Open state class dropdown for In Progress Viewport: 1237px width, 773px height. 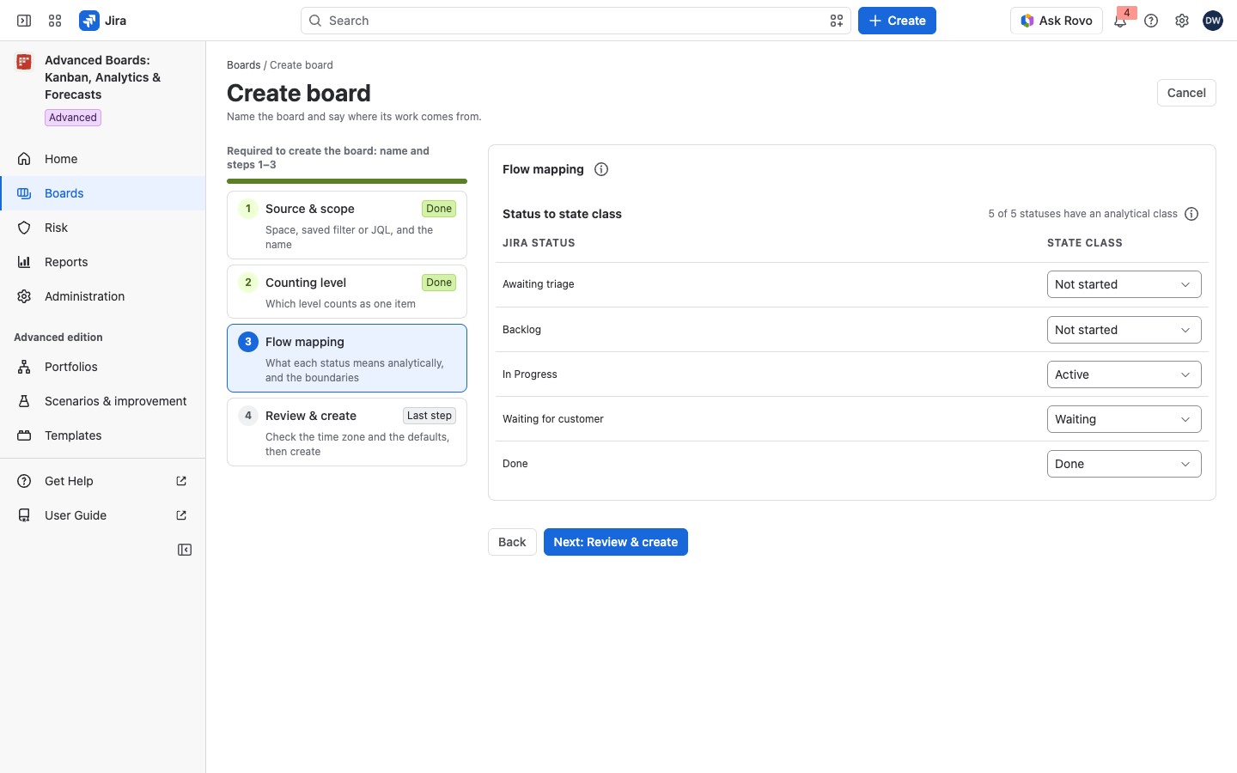tap(1124, 374)
